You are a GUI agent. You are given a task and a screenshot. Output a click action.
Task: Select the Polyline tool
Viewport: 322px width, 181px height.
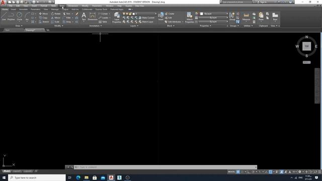point(11,16)
